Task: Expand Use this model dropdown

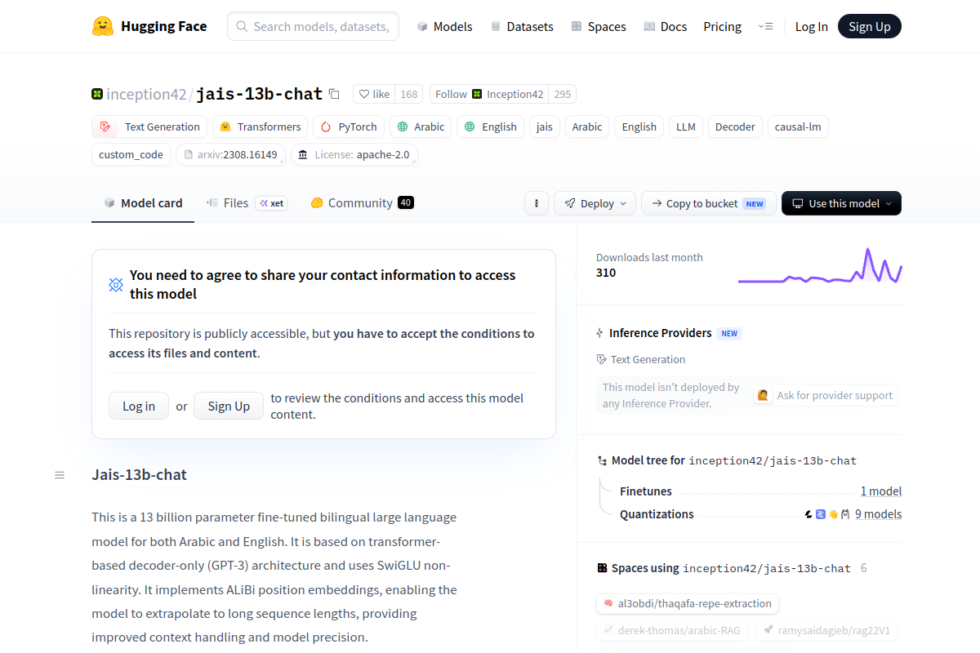Action: coord(841,203)
